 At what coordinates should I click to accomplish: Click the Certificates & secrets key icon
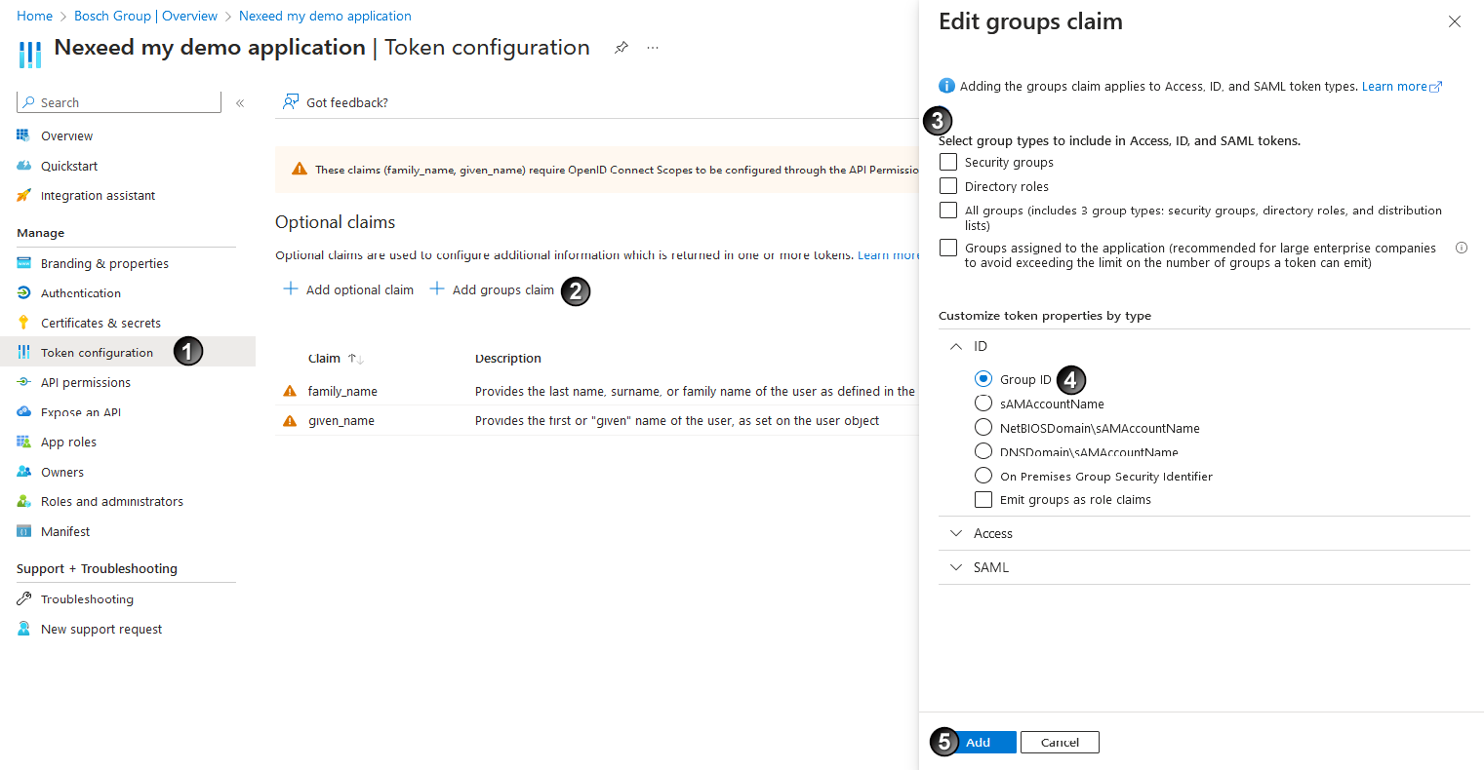pos(23,323)
